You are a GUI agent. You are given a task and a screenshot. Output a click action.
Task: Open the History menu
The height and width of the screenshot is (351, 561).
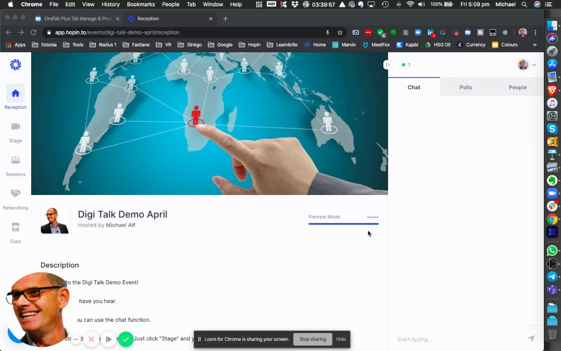(x=111, y=4)
